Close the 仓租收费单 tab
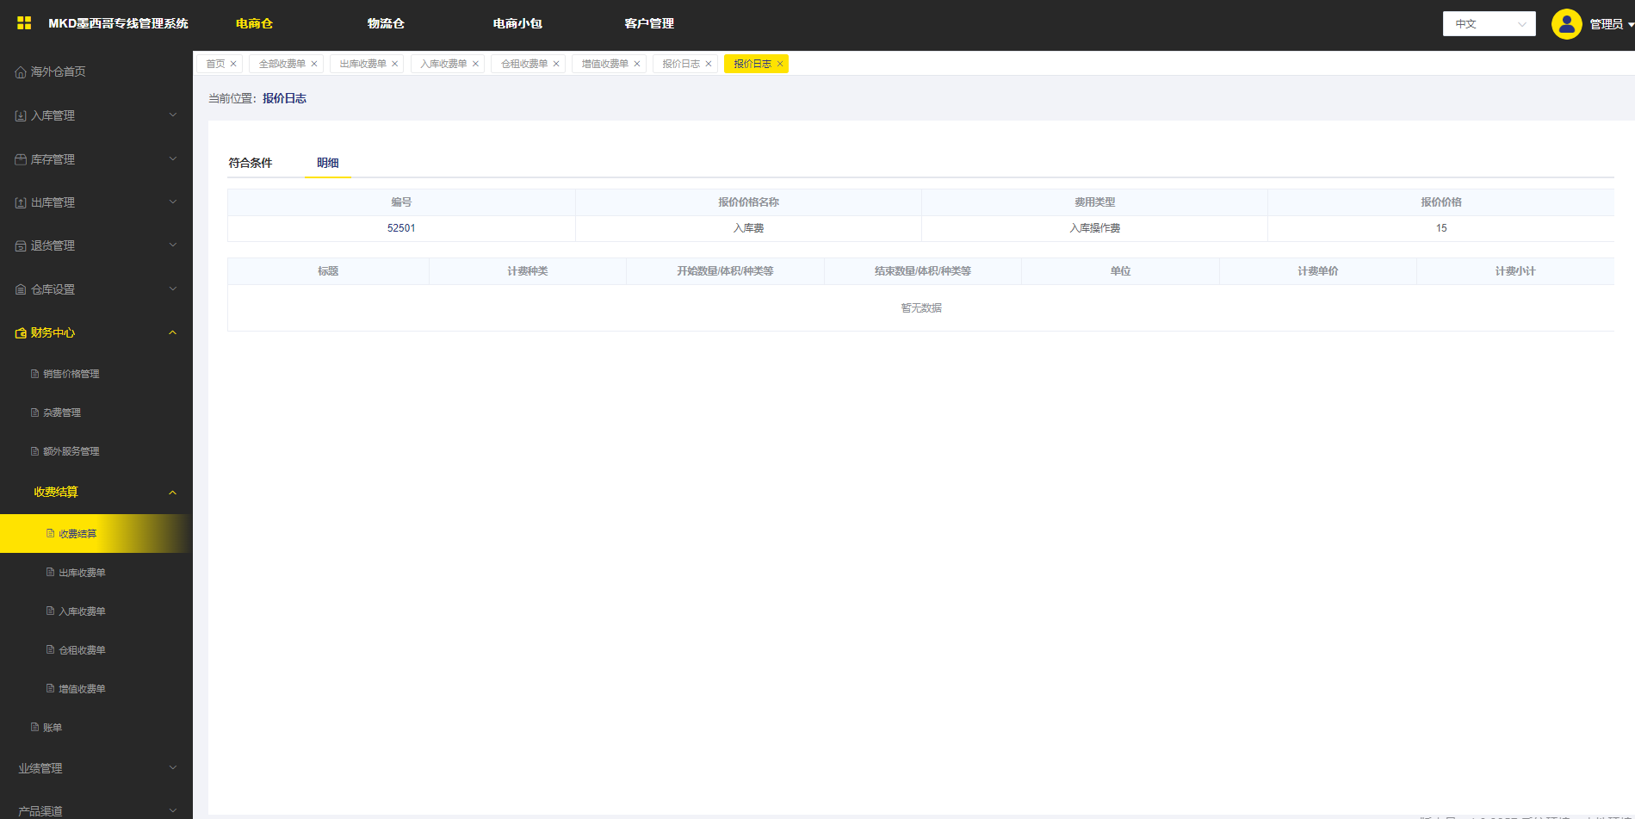This screenshot has width=1635, height=819. tap(556, 64)
